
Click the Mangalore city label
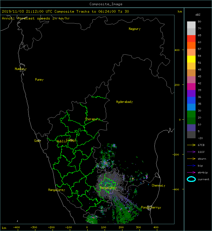56,190
